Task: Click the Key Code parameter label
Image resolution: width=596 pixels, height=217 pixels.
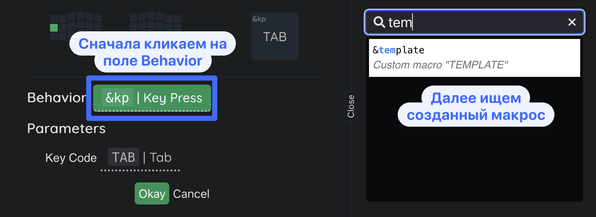Action: point(71,158)
